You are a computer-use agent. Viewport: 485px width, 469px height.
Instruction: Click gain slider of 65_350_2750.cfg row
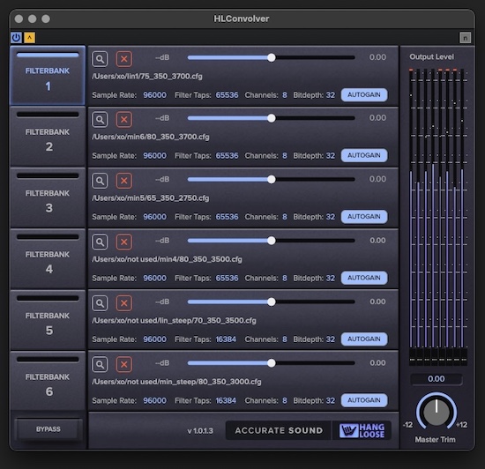tap(271, 179)
